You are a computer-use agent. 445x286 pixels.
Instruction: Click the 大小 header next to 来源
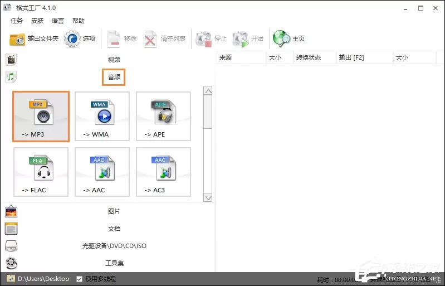pos(280,57)
